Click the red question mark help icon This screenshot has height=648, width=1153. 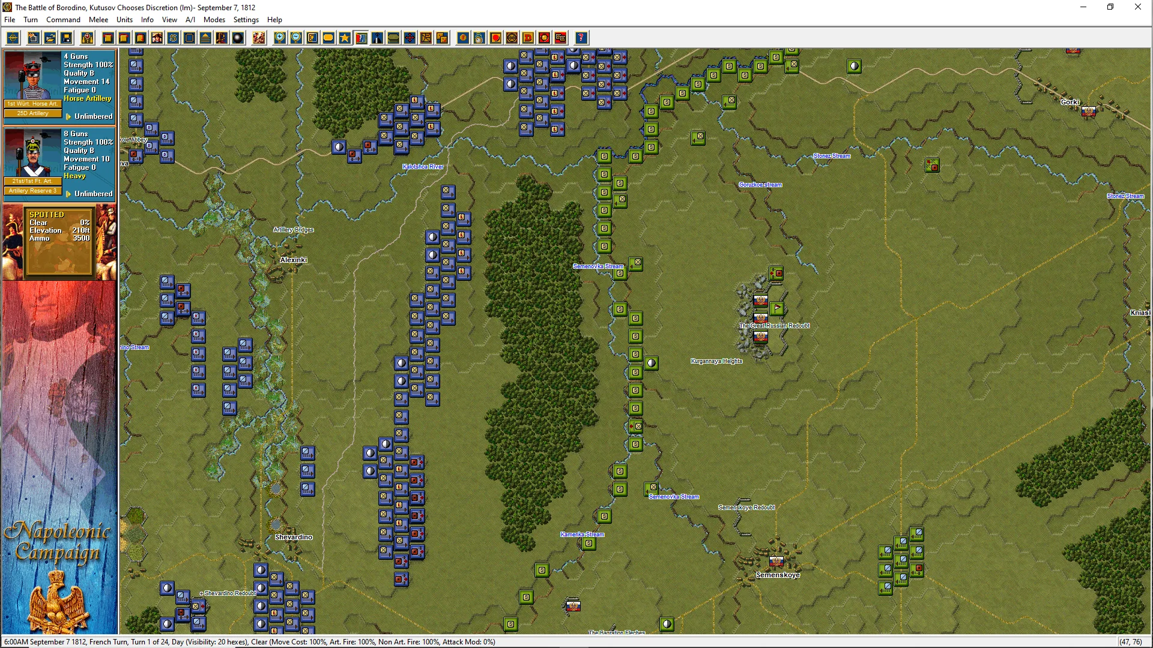581,38
